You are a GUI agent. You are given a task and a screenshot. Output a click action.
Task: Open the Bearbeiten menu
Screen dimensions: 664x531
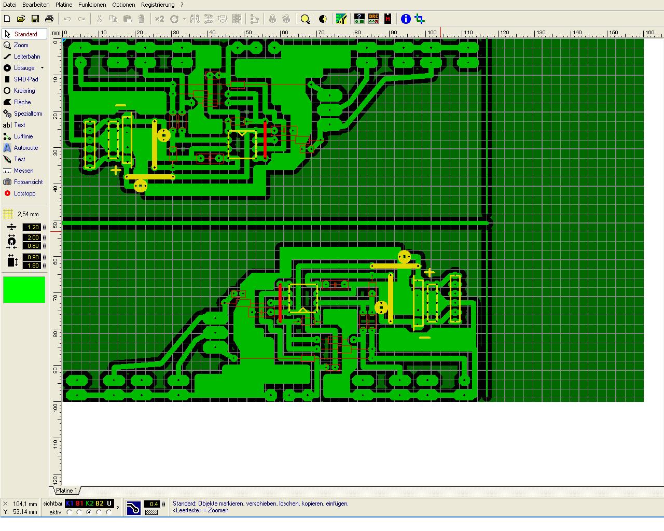[x=36, y=5]
